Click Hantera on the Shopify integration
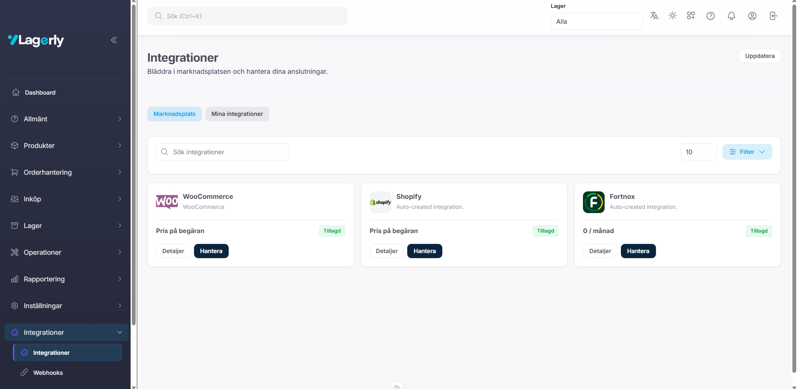The height and width of the screenshot is (389, 797). (x=424, y=251)
